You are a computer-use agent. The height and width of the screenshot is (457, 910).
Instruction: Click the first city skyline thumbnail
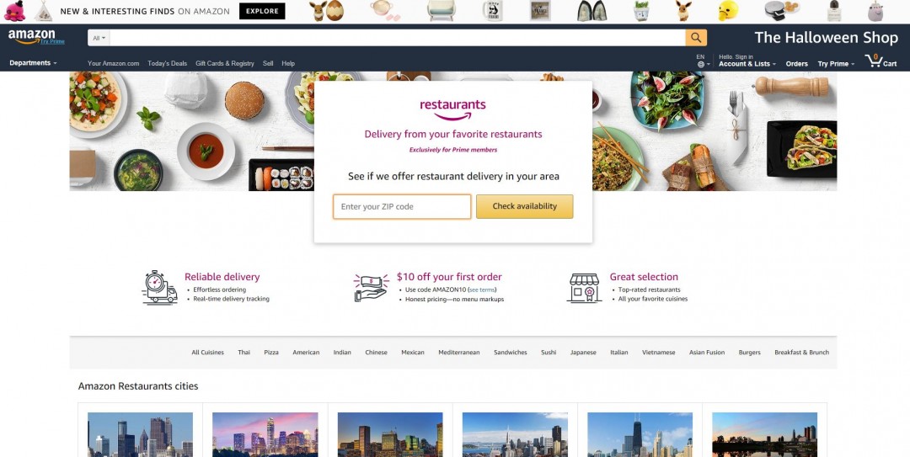point(140,434)
